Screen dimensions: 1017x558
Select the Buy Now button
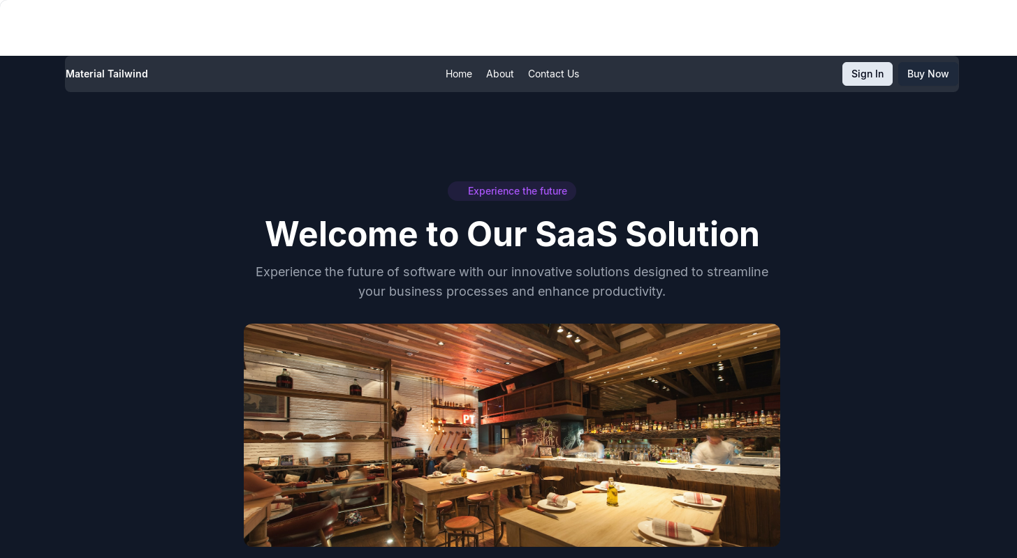tap(928, 74)
